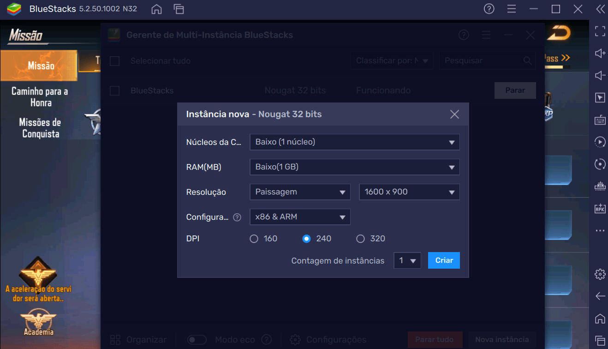The image size is (608, 349).
Task: Go to Android home from the sidebar bottom
Action: click(x=600, y=319)
